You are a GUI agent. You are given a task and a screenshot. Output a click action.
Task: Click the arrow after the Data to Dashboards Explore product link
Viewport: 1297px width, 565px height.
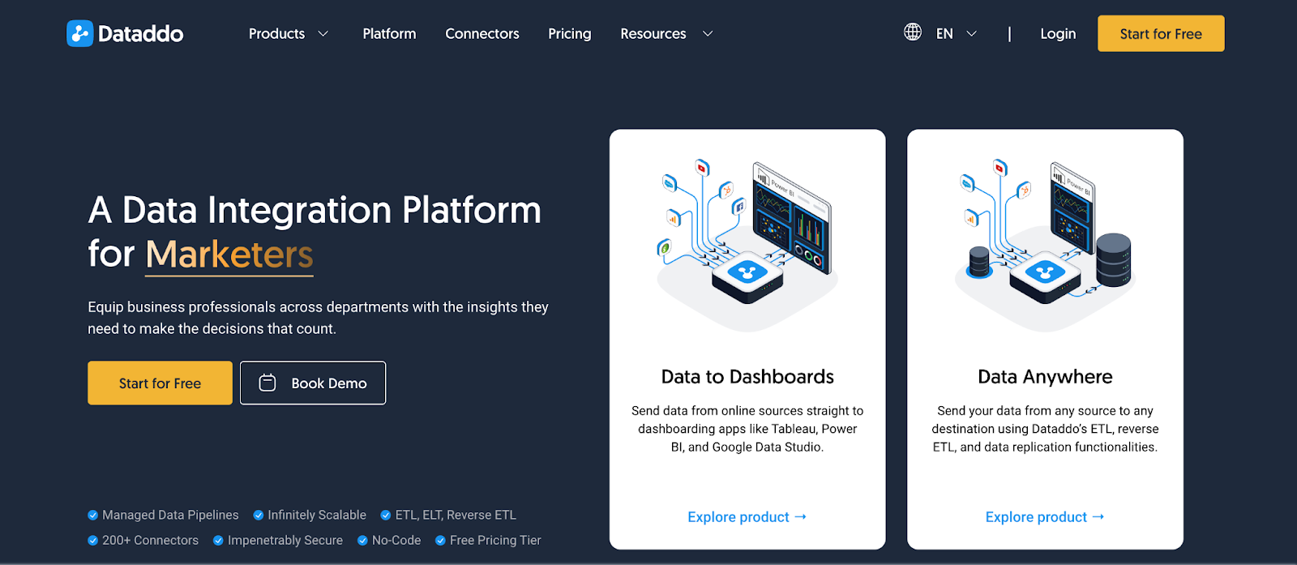click(801, 516)
